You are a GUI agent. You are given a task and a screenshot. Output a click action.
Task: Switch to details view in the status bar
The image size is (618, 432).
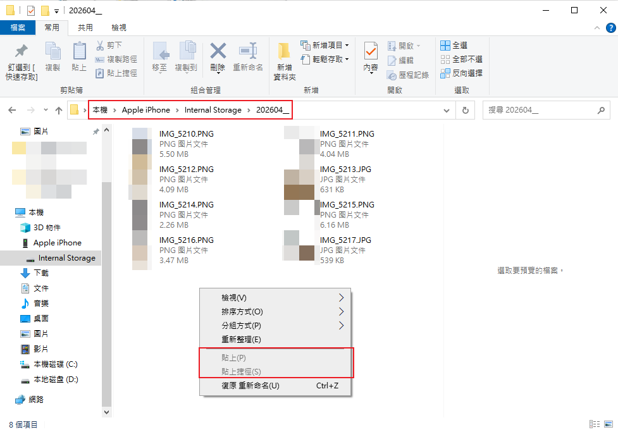click(x=595, y=424)
